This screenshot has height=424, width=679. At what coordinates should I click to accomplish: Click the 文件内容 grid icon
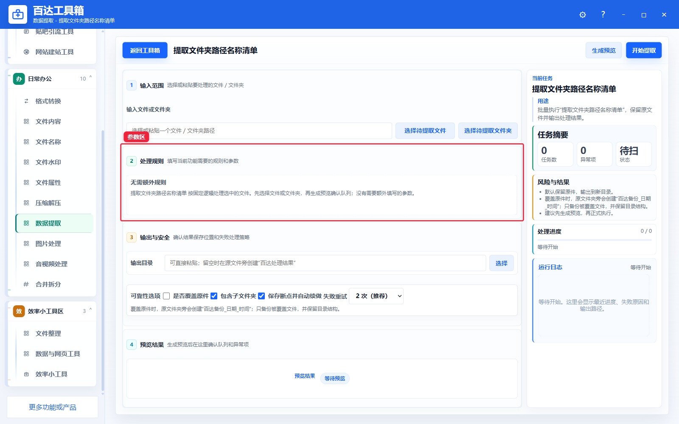26,121
